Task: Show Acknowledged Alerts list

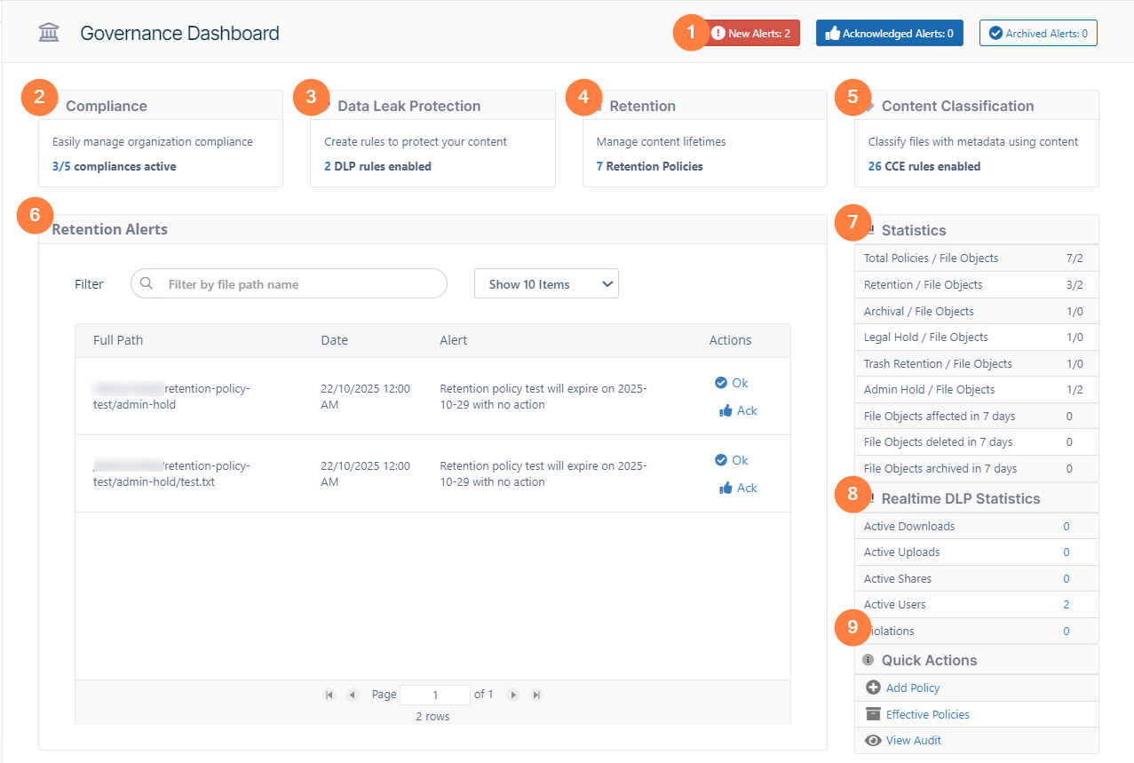Action: tap(889, 34)
